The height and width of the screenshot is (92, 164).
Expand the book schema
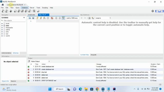coord(2,24)
